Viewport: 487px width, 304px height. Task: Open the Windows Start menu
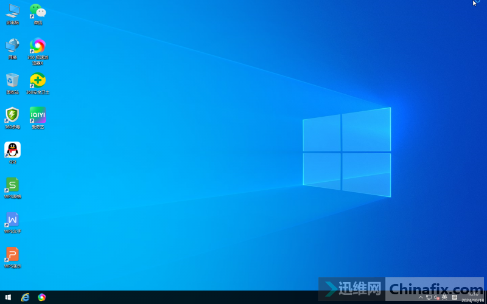pyautogui.click(x=9, y=297)
